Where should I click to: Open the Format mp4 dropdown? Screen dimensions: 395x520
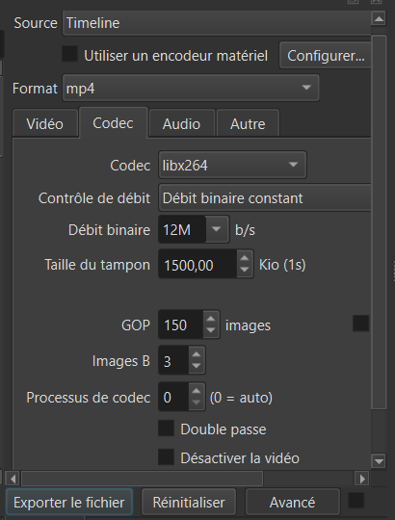(x=191, y=88)
